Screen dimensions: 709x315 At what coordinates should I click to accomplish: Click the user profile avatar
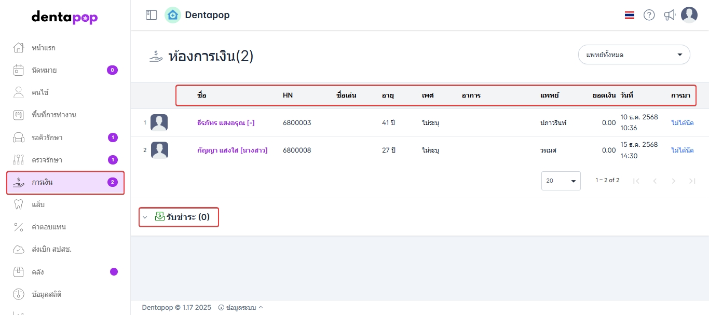pos(689,15)
